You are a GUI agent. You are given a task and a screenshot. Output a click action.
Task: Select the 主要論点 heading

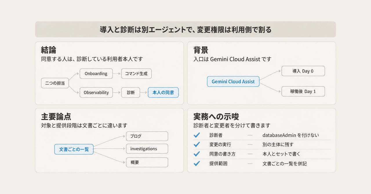click(56, 117)
